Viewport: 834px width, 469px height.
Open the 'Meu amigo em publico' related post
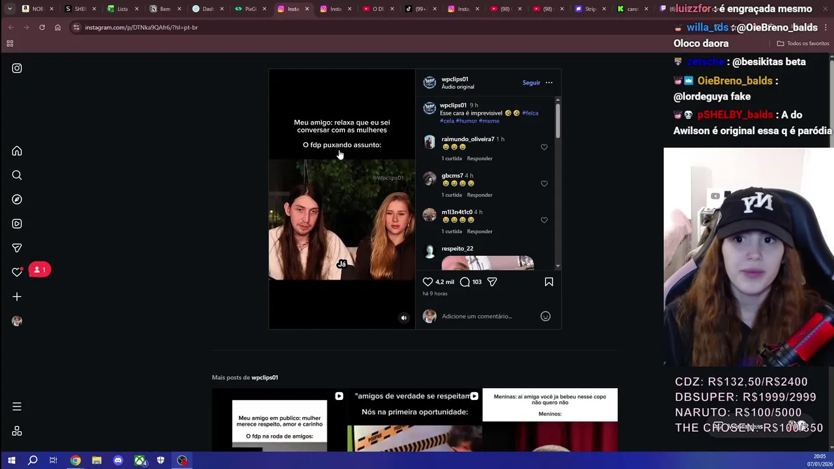pyautogui.click(x=279, y=420)
